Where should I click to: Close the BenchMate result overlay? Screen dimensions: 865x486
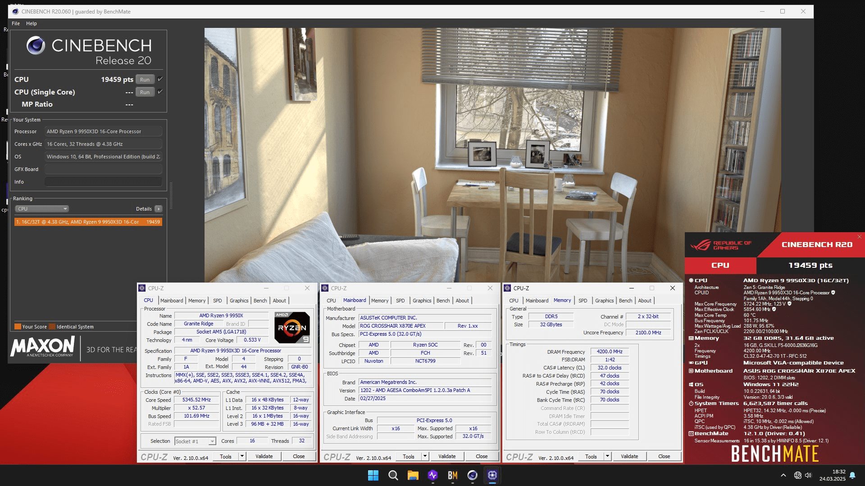click(859, 237)
